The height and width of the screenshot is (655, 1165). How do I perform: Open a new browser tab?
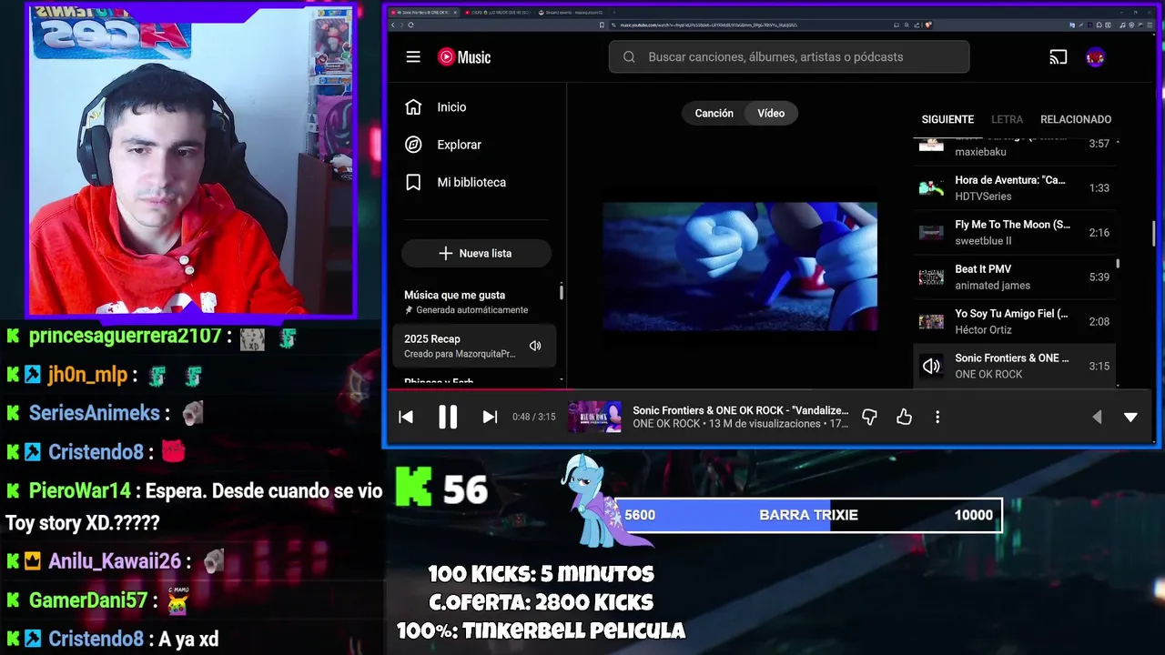click(613, 12)
